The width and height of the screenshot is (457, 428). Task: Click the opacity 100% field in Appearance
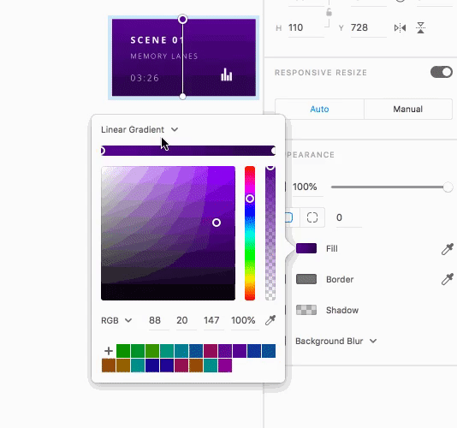point(307,187)
